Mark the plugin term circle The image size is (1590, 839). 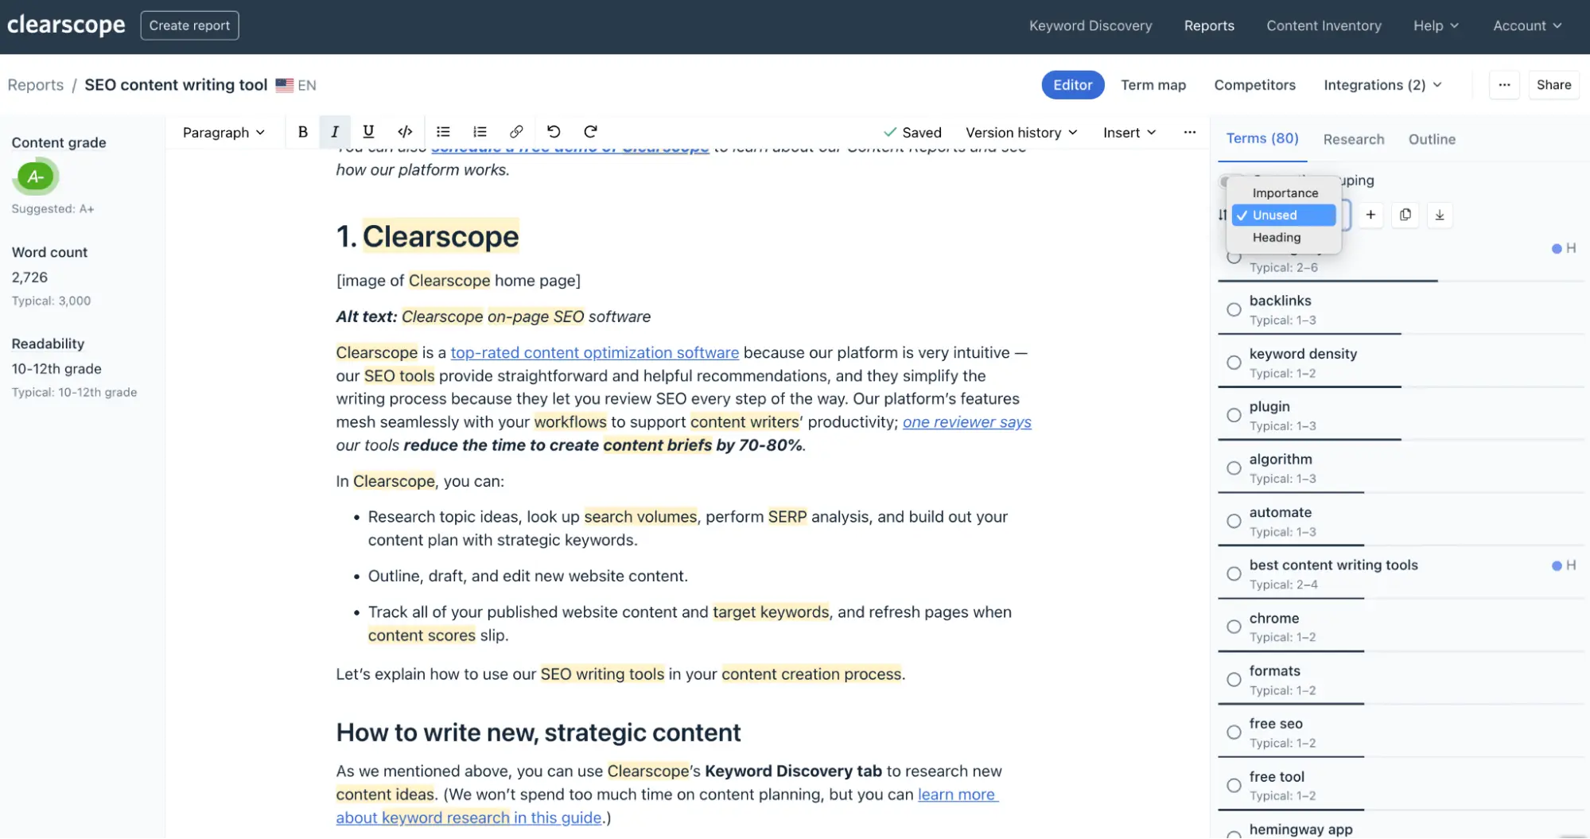(x=1234, y=415)
